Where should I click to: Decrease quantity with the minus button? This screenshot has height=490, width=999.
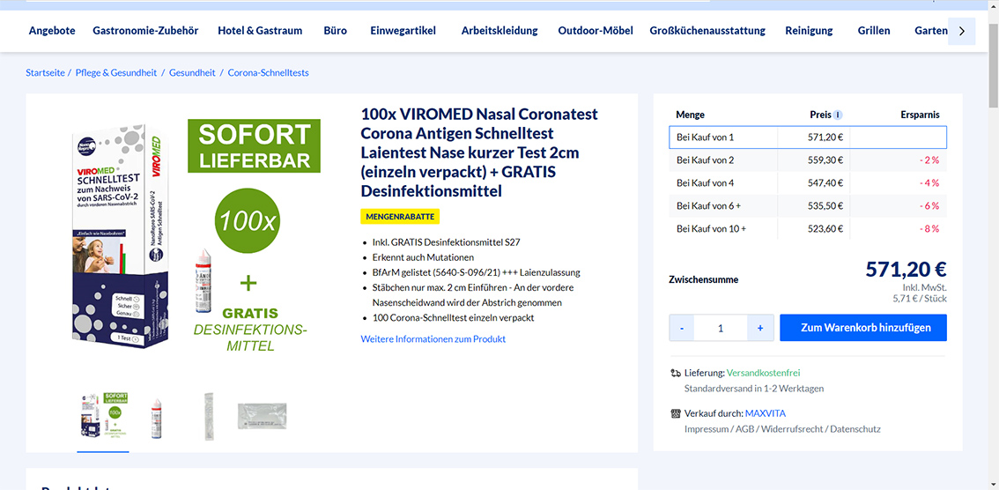coord(682,328)
